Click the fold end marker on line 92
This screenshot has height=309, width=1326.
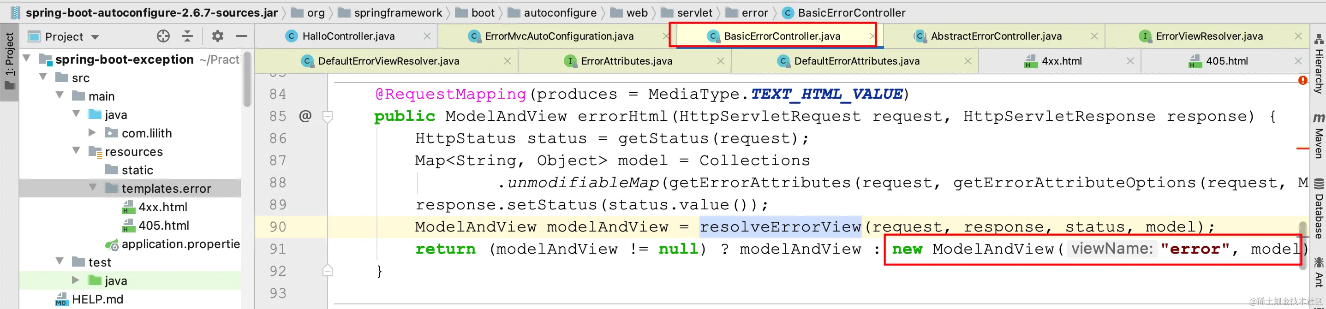coord(328,270)
